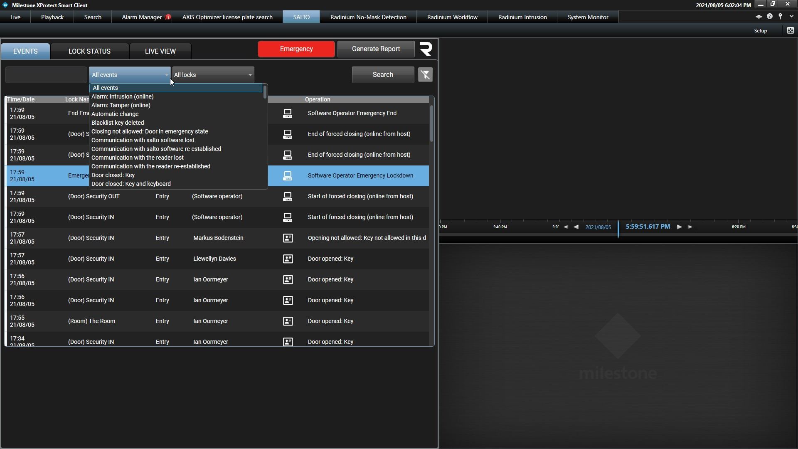Click the Radinium logo icon
This screenshot has height=449, width=798.
click(x=426, y=49)
